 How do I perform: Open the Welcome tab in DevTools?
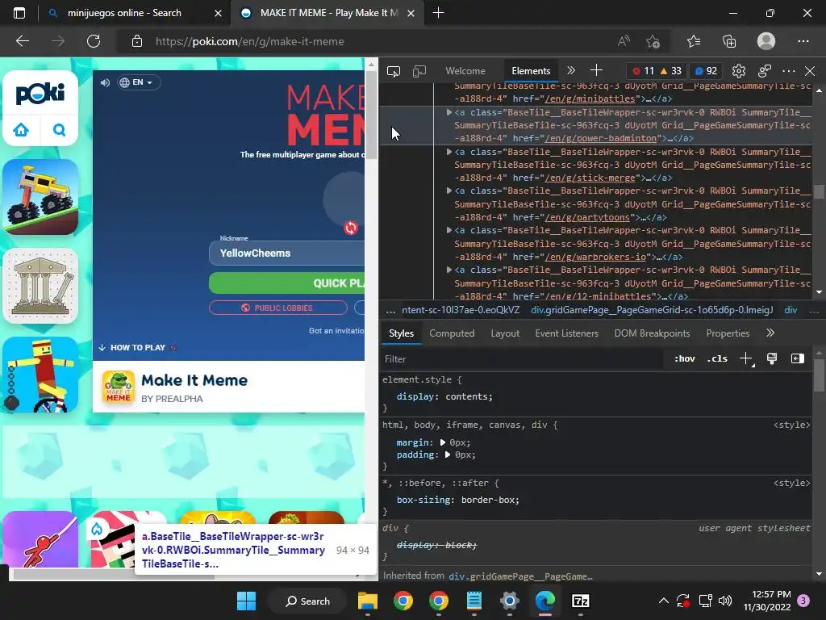pyautogui.click(x=465, y=71)
